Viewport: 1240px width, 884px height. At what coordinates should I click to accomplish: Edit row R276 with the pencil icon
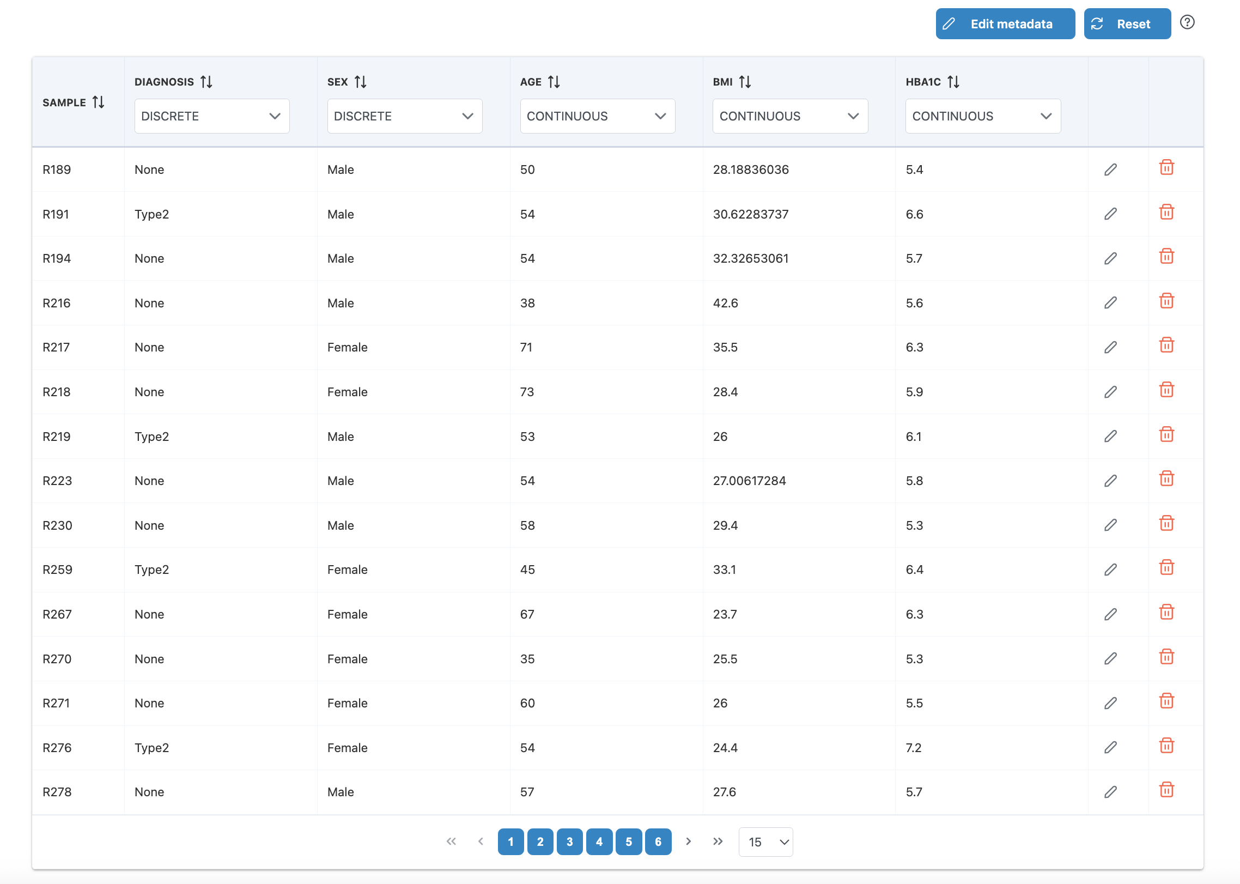pyautogui.click(x=1110, y=747)
